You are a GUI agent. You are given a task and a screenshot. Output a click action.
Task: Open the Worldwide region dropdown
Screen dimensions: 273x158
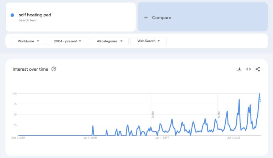click(x=28, y=41)
